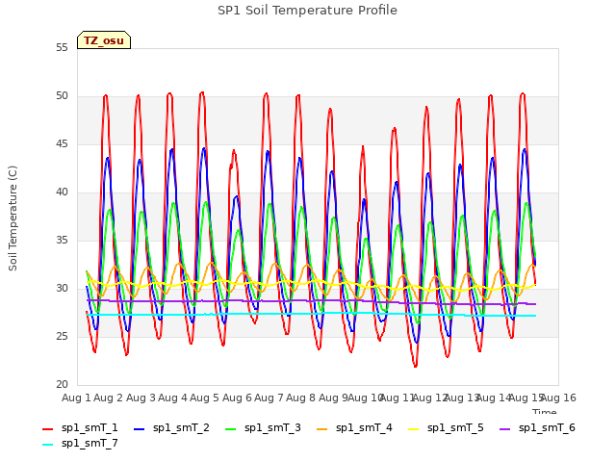Screen dimensions: 616x462
Task: Click the sp1_smT_7 legend label
Action: [x=90, y=443]
